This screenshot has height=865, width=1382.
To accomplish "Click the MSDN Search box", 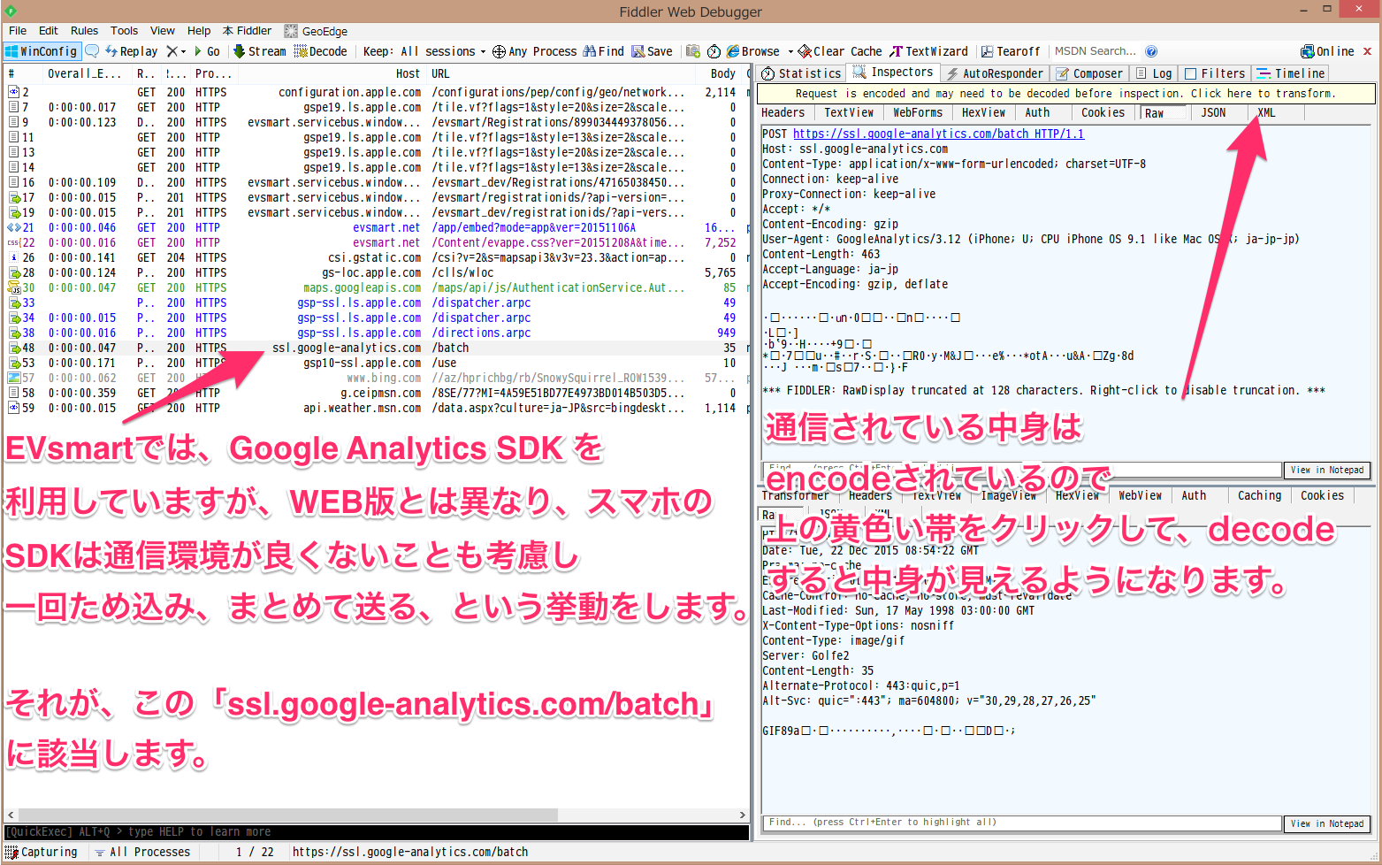I will (x=1096, y=51).
